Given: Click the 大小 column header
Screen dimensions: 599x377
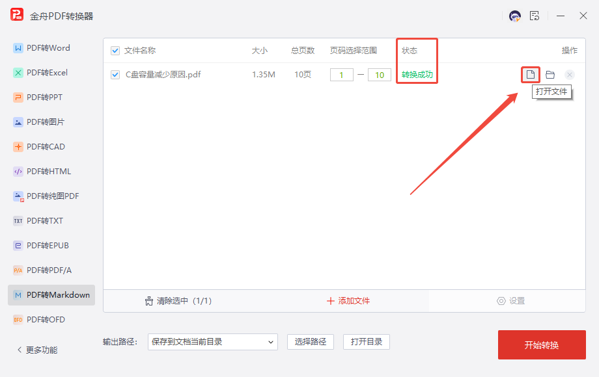Looking at the screenshot, I should coord(259,51).
